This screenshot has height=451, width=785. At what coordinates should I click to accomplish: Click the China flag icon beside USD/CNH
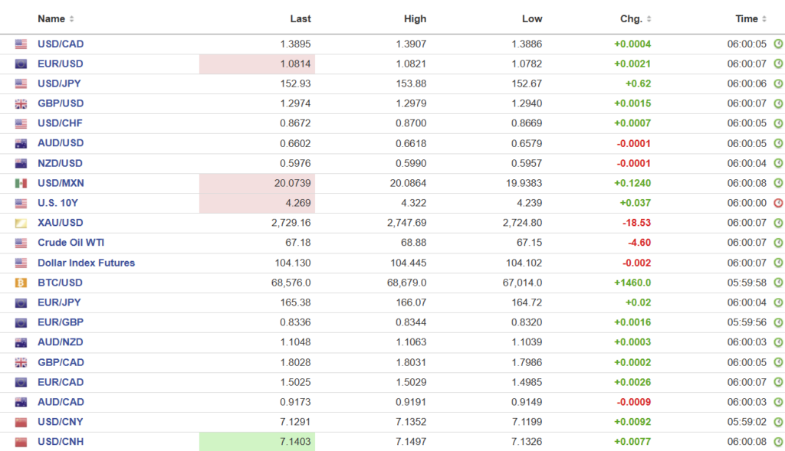21,443
